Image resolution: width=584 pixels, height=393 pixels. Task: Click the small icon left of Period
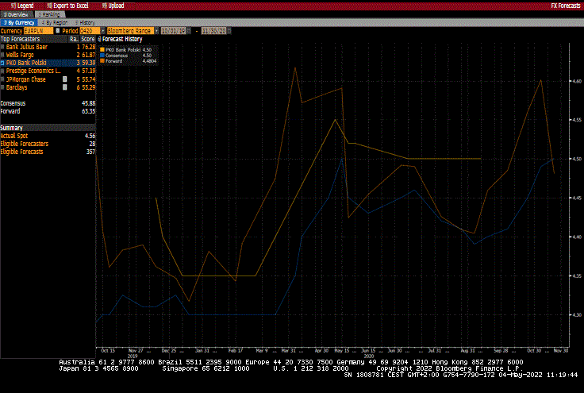tap(56, 31)
